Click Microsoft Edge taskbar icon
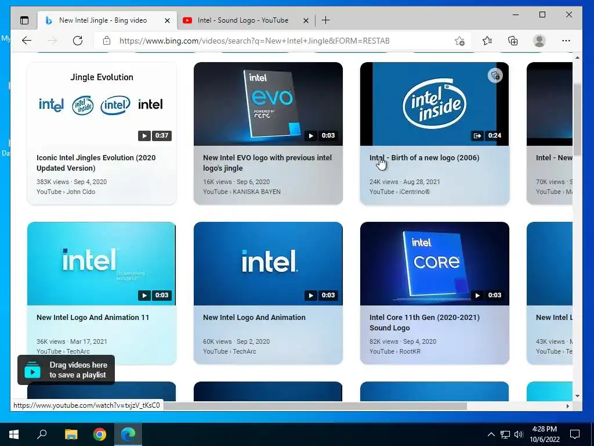Image resolution: width=594 pixels, height=446 pixels. pos(128,434)
